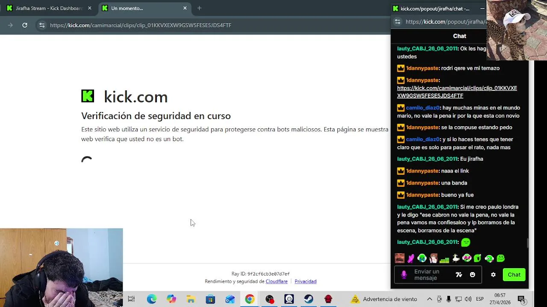Open volume control in system tray
Image resolution: width=547 pixels, height=307 pixels.
[x=468, y=299]
